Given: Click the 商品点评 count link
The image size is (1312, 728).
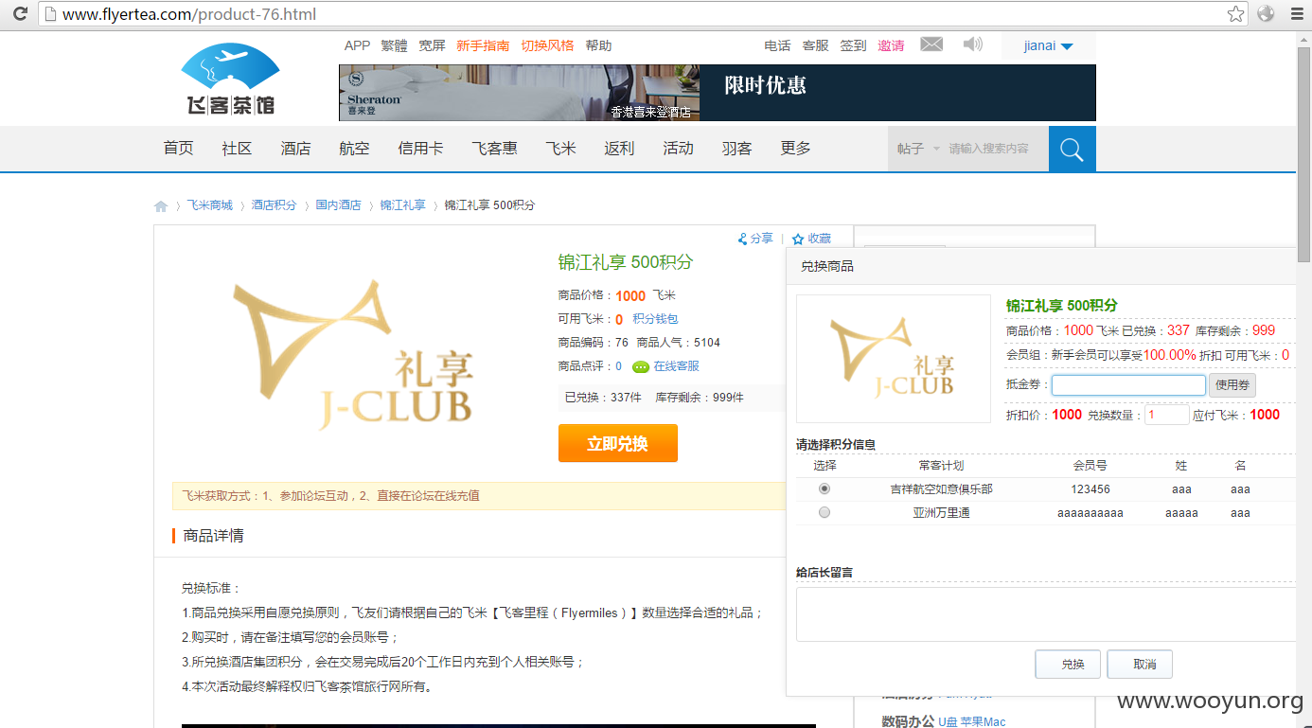Looking at the screenshot, I should [x=618, y=366].
